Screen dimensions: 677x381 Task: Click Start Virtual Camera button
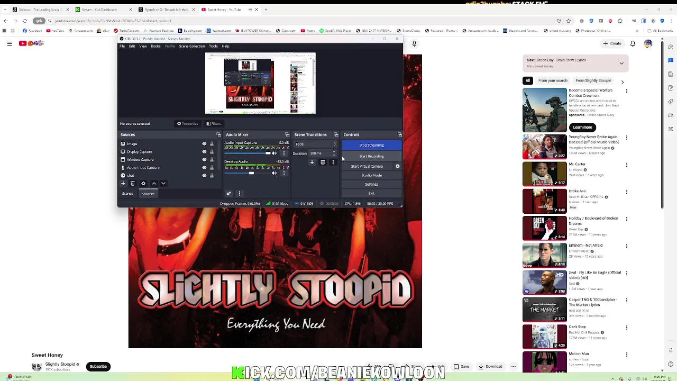(x=367, y=166)
